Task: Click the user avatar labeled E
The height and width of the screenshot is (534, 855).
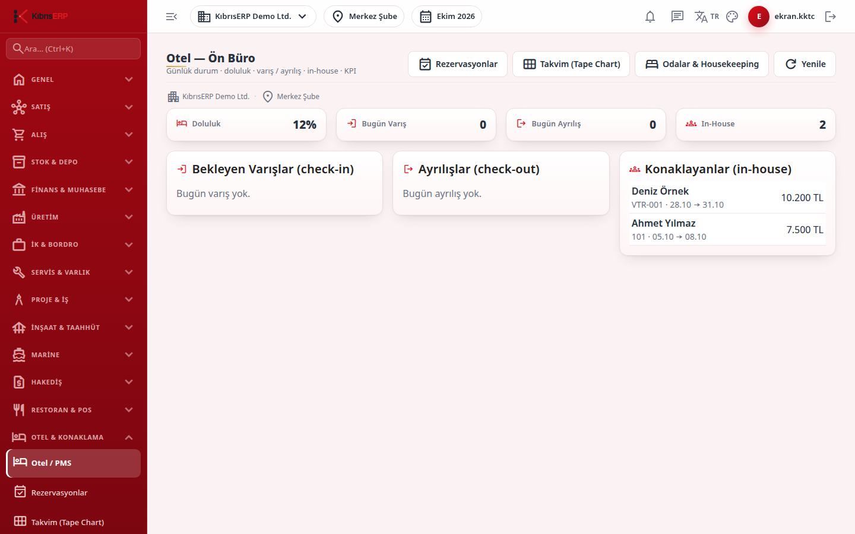Action: [x=759, y=17]
